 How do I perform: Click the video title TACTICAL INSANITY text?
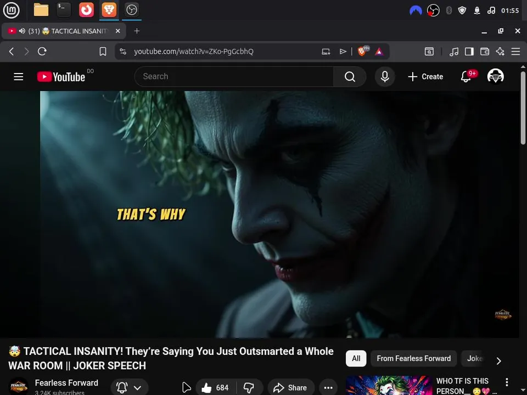pyautogui.click(x=171, y=358)
